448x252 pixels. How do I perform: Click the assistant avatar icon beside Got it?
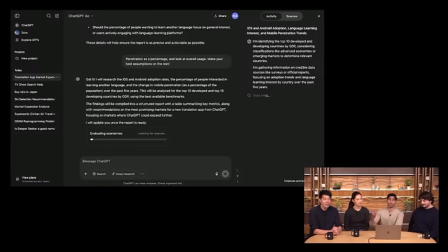click(78, 79)
